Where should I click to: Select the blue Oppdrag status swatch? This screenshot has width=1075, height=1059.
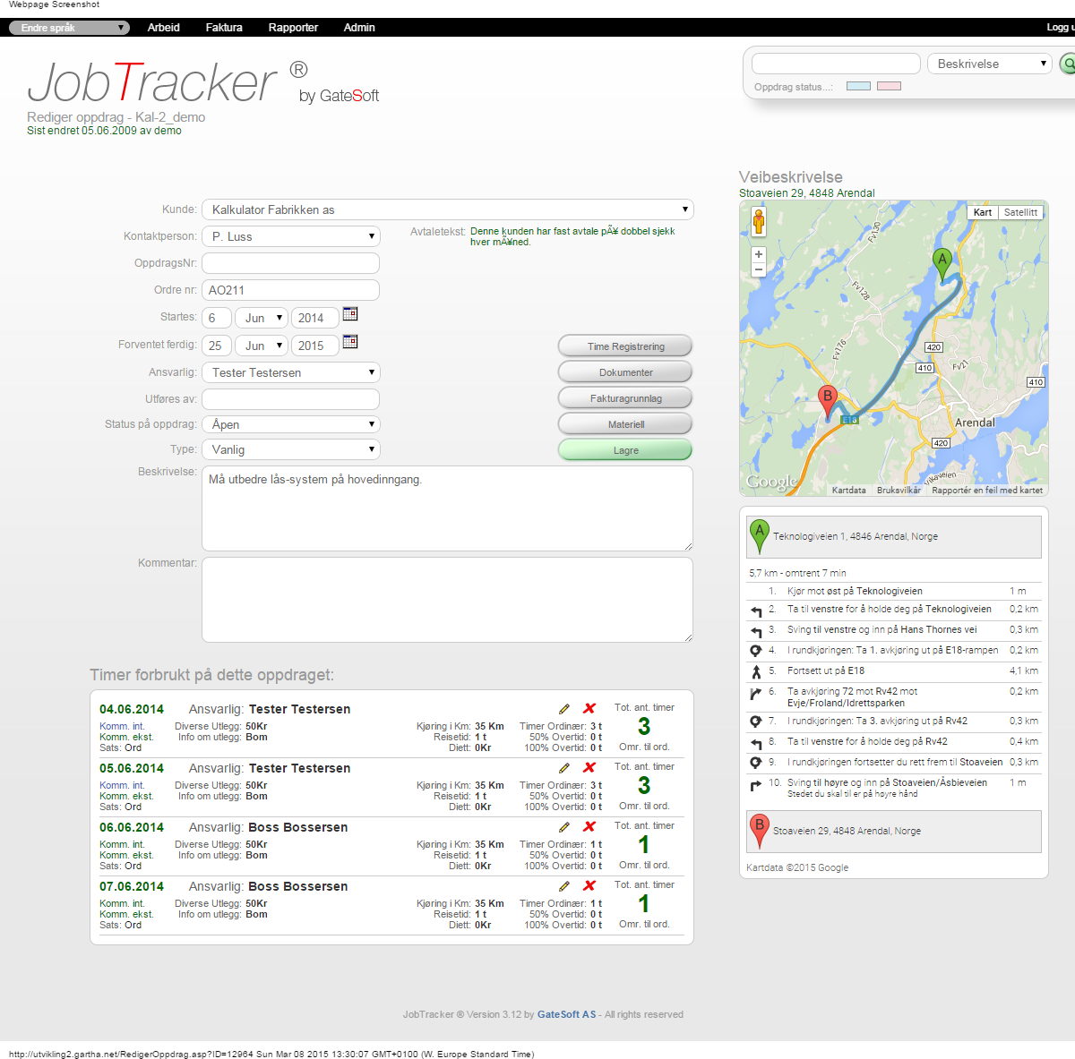pyautogui.click(x=858, y=87)
